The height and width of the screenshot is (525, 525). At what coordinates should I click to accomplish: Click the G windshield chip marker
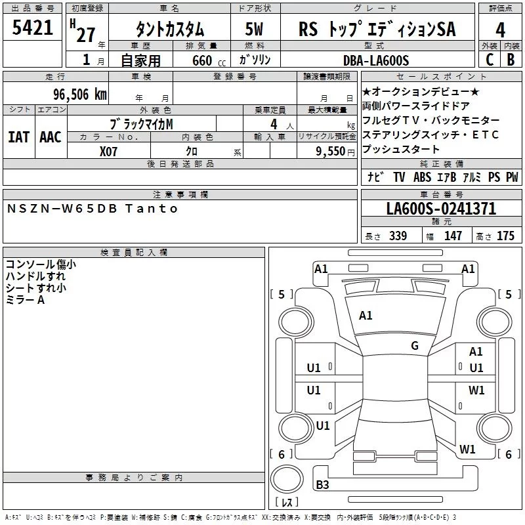(415, 346)
